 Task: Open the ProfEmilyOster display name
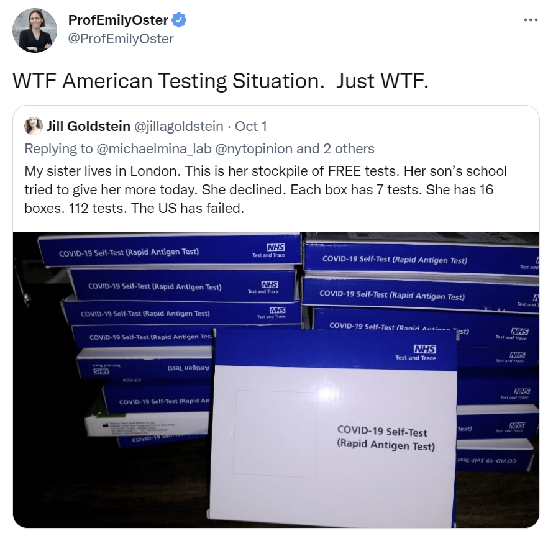tap(119, 20)
